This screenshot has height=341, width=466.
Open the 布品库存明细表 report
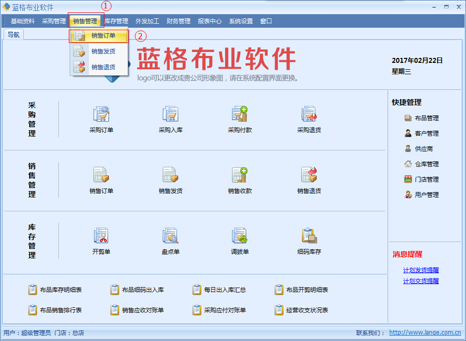(x=60, y=290)
